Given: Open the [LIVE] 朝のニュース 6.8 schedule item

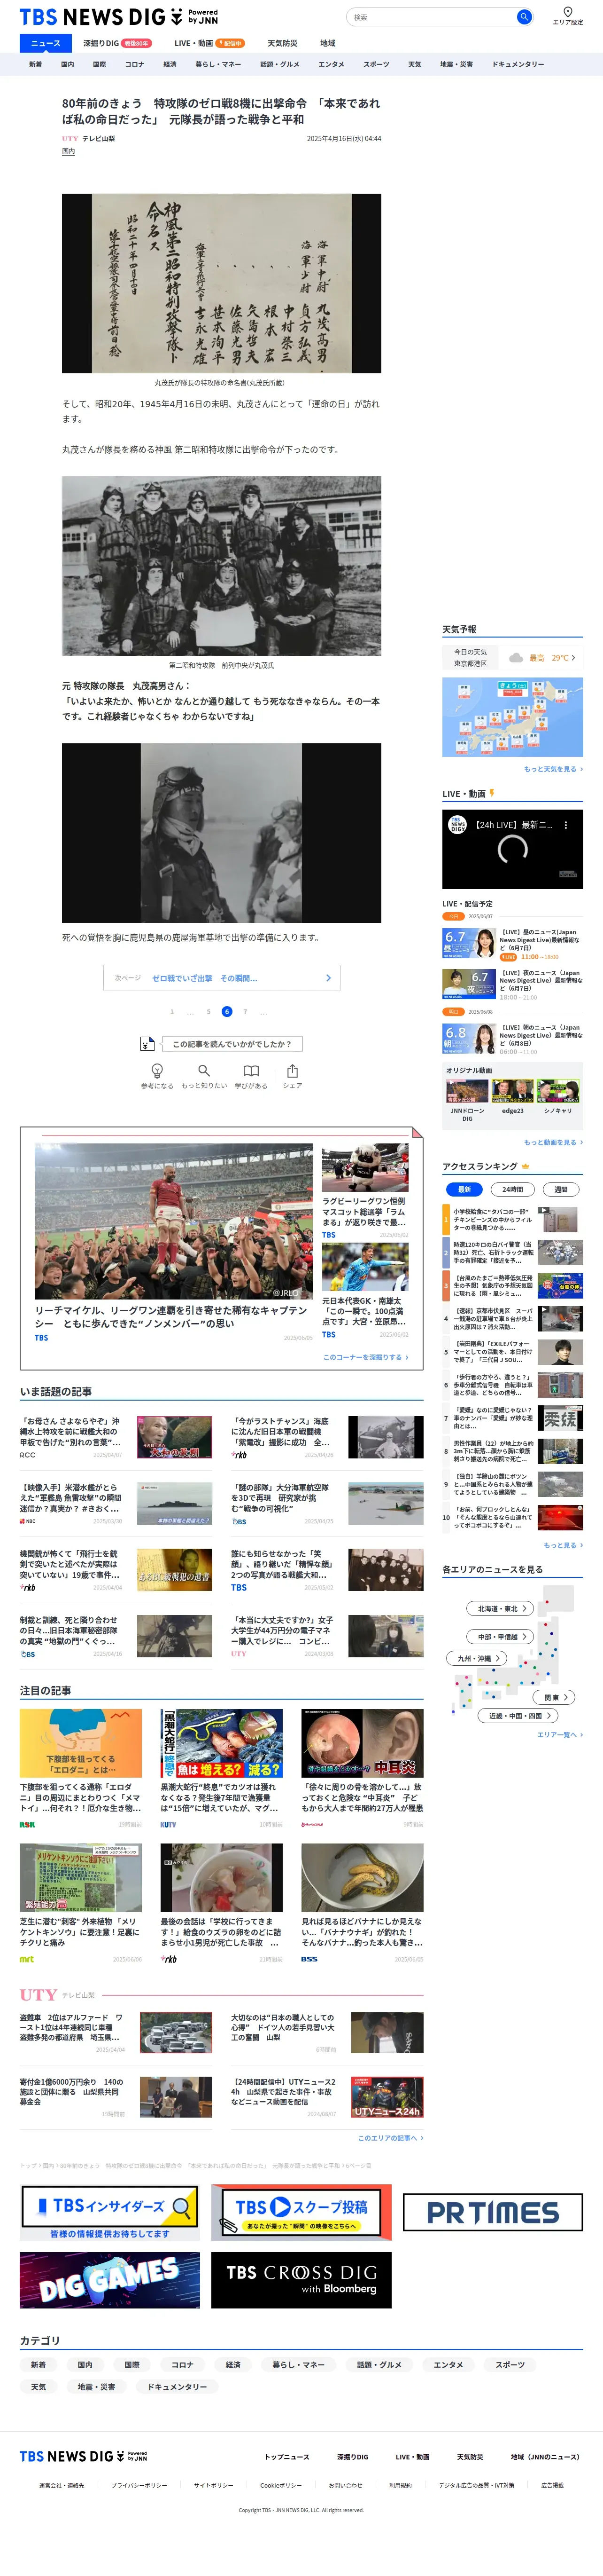Looking at the screenshot, I should pyautogui.click(x=512, y=1039).
